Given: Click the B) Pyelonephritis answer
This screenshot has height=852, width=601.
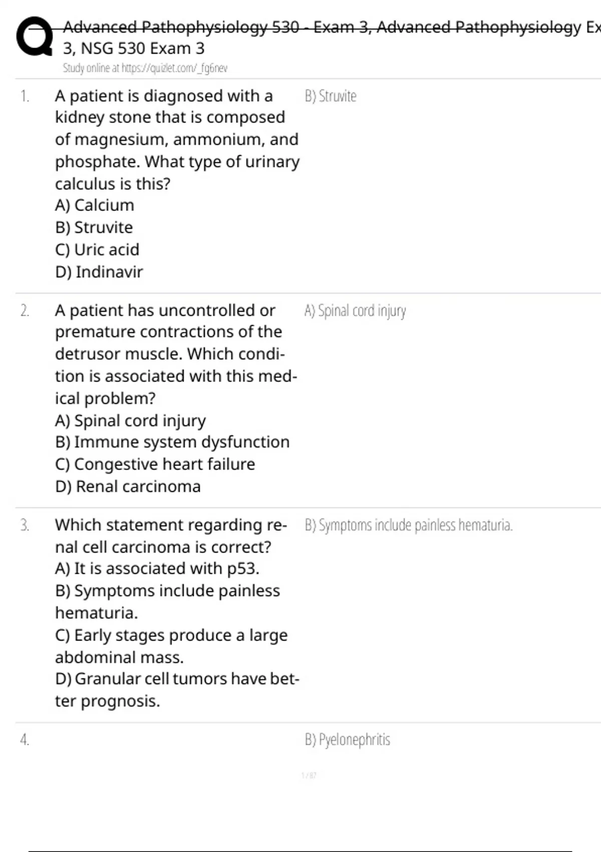Looking at the screenshot, I should pos(347,740).
